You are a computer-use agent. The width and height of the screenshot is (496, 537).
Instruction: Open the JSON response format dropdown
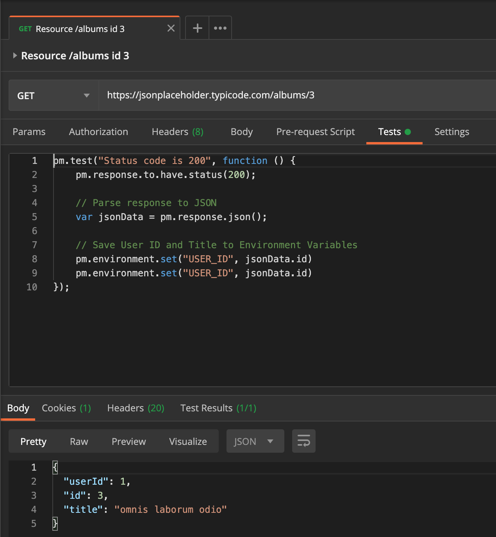pos(255,441)
